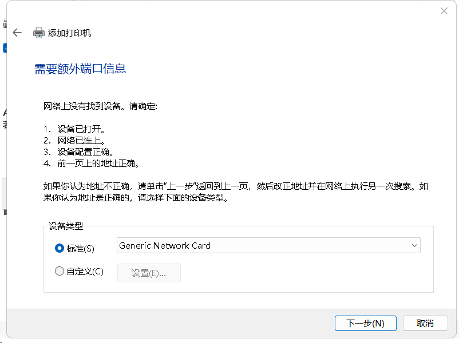Click the 取消 button
Viewport: 459px width, 343px height.
click(425, 323)
